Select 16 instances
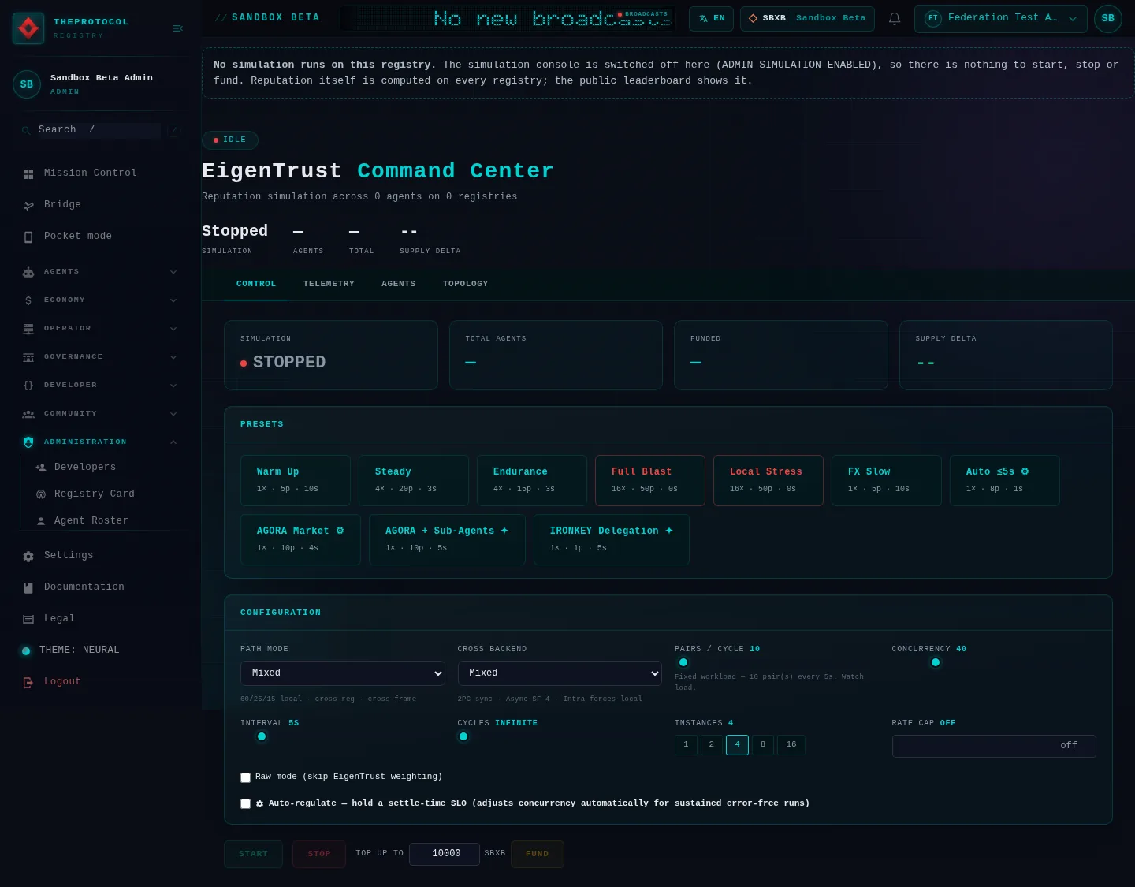The image size is (1135, 887). pos(791,745)
